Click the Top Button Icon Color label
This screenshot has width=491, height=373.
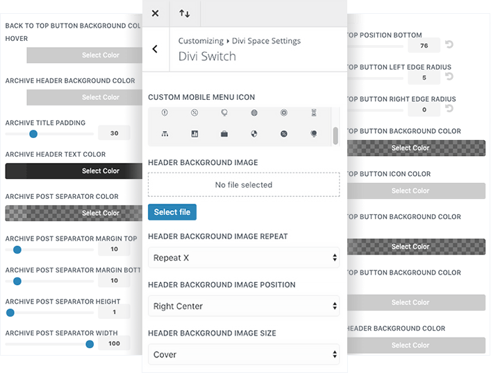pyautogui.click(x=389, y=174)
